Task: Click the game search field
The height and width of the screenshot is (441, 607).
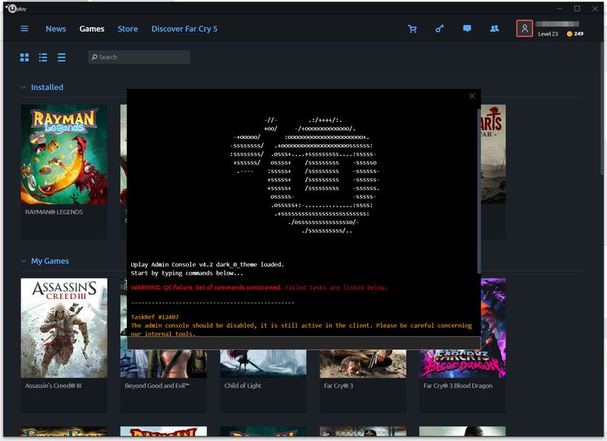Action: pyautogui.click(x=139, y=57)
